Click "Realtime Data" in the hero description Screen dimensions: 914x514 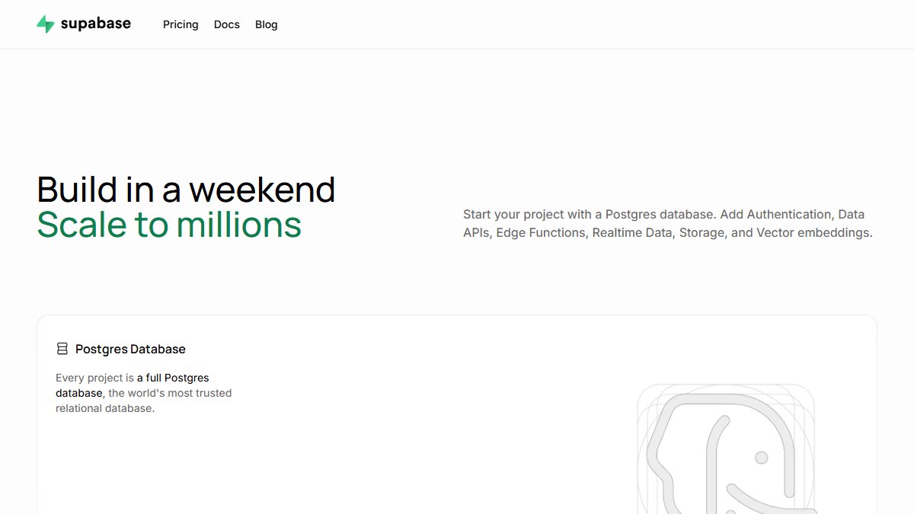(632, 232)
